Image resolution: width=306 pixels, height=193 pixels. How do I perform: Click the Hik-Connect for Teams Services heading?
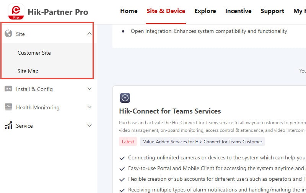point(170,111)
